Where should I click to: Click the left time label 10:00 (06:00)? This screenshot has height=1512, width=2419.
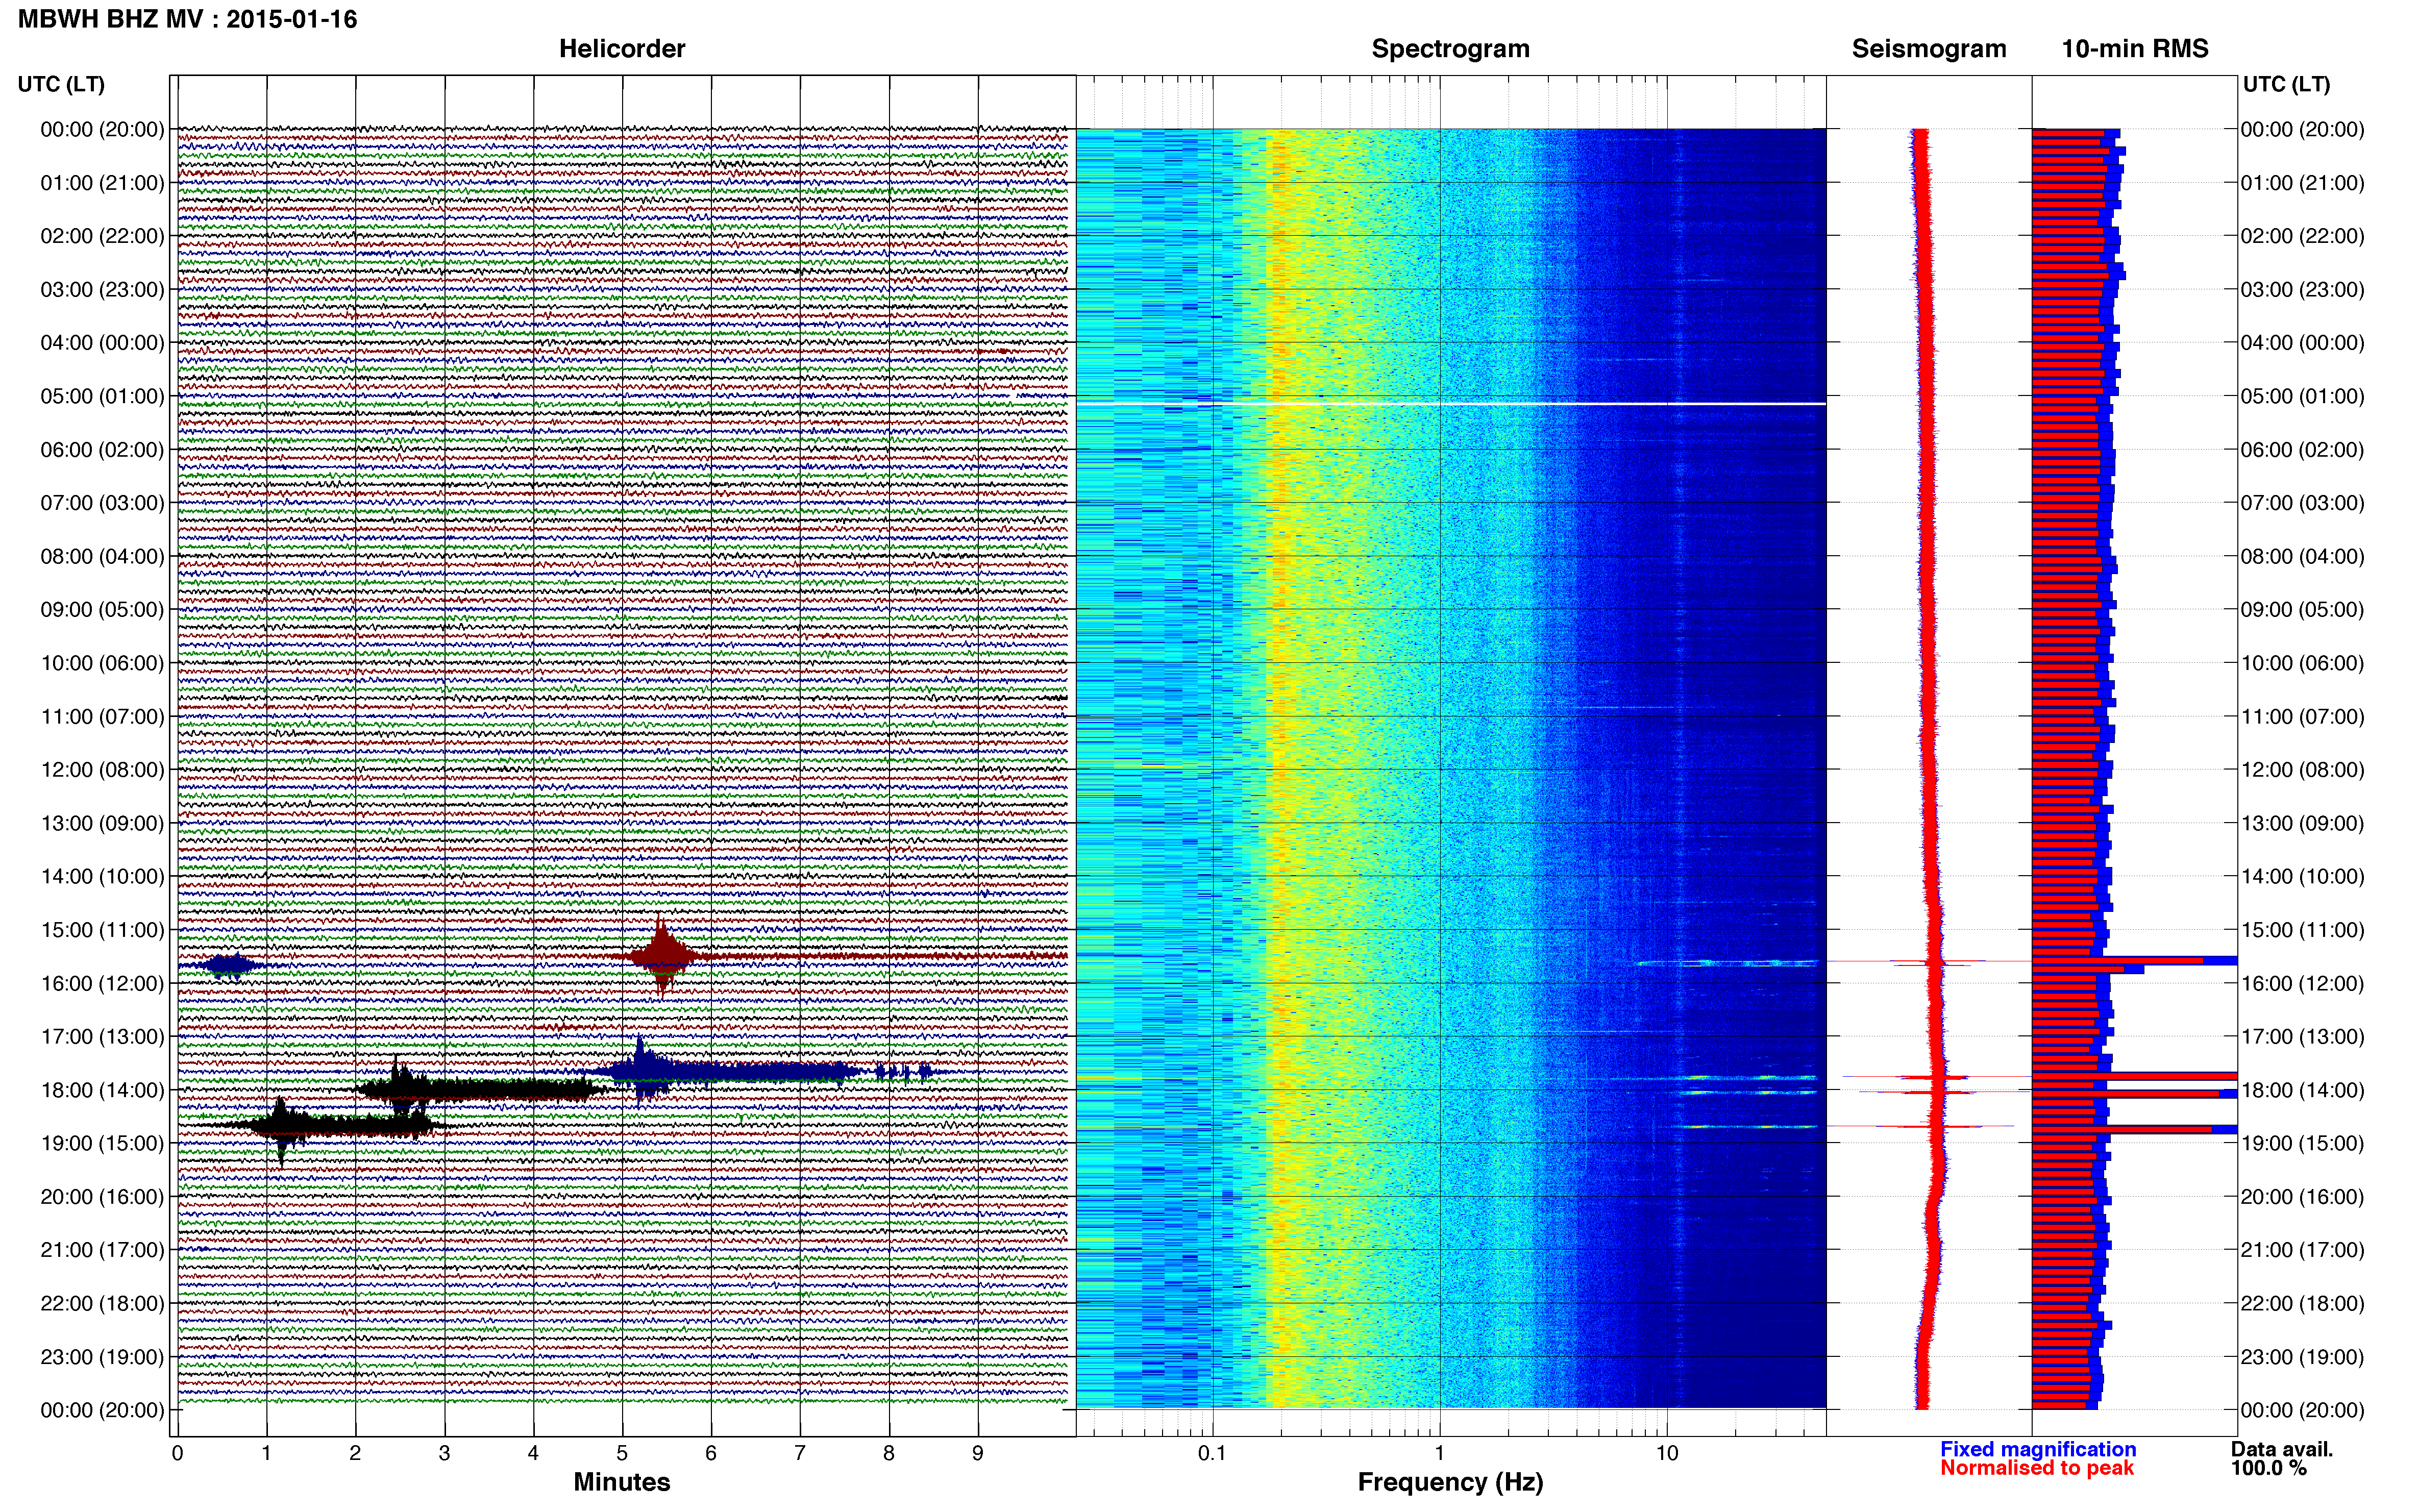[x=102, y=663]
